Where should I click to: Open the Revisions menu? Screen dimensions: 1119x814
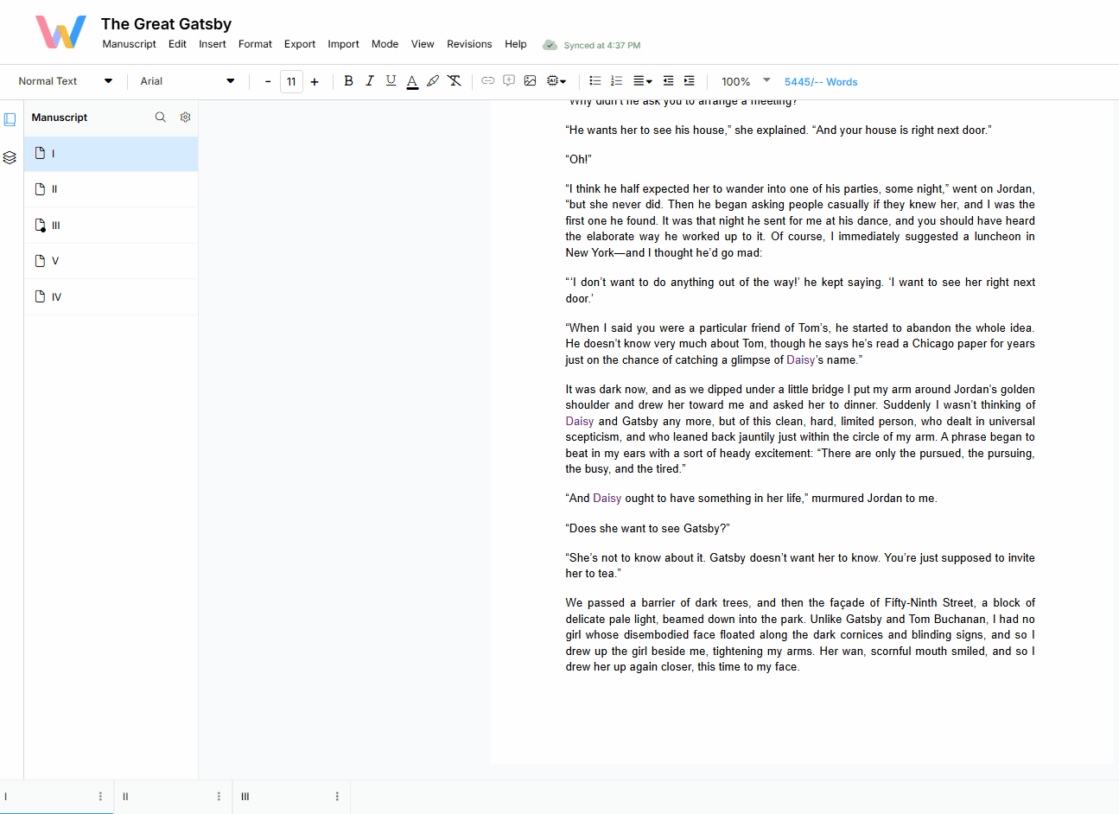pos(469,44)
